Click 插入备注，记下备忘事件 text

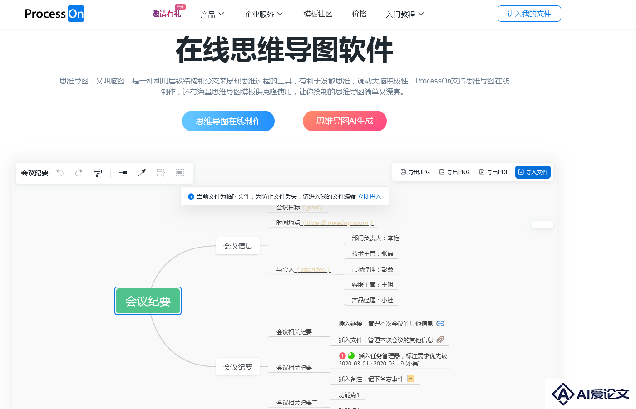tap(371, 379)
